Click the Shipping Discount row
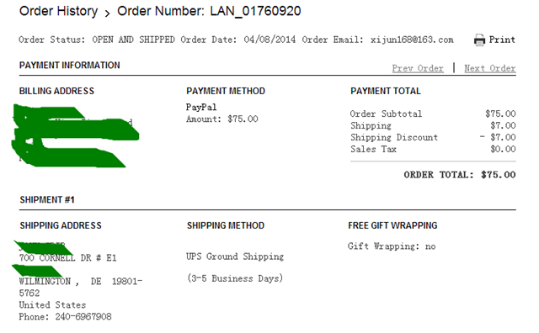The height and width of the screenshot is (333, 539). (433, 137)
